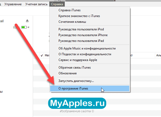Select О Подкастах и конфиденциальности
Image resolution: width=161 pixels, height=117 pixels.
click(89, 54)
